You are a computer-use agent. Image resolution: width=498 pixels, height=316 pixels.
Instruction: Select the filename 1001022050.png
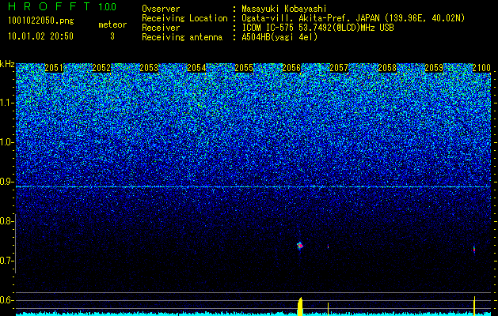41,21
